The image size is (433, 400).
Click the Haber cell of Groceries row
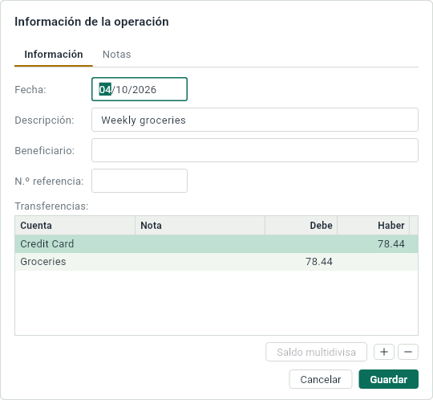[x=373, y=262]
